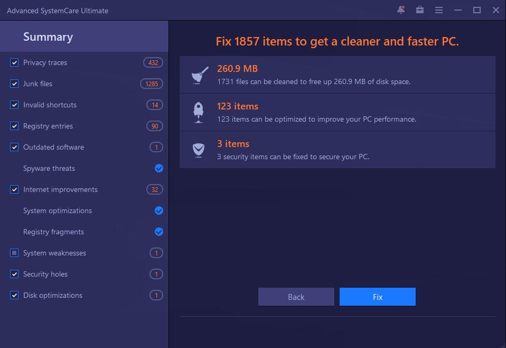This screenshot has width=506, height=348.
Task: Click the 123 items heading
Action: click(x=238, y=106)
